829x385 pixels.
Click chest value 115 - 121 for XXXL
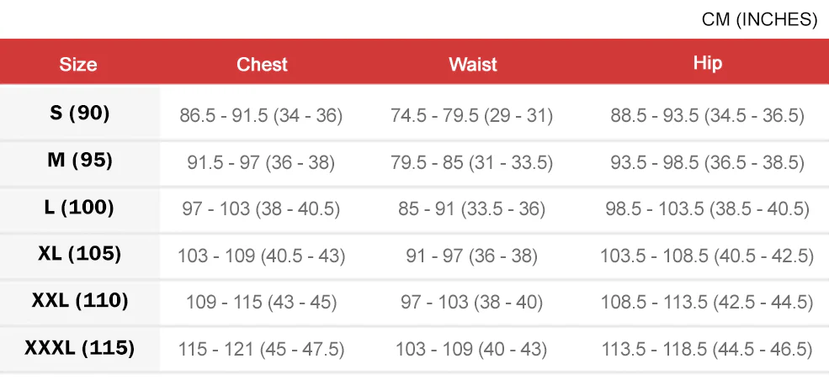(x=261, y=349)
